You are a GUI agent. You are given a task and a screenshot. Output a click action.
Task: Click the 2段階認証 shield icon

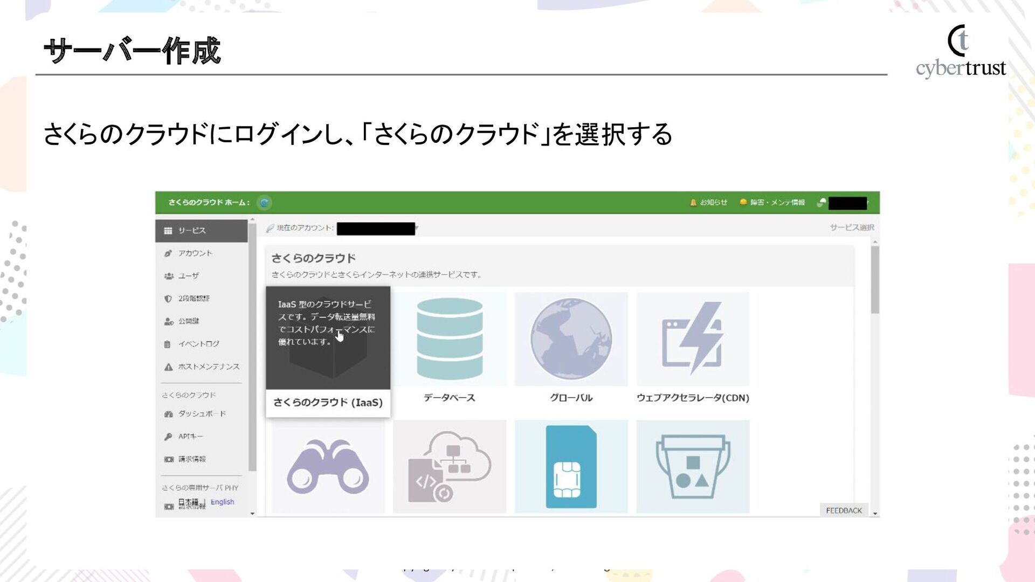(x=168, y=299)
